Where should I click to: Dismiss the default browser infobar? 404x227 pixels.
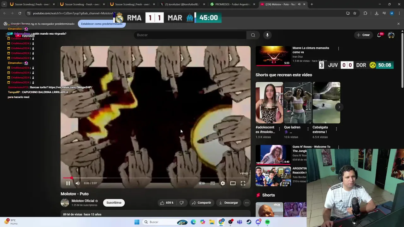click(398, 24)
